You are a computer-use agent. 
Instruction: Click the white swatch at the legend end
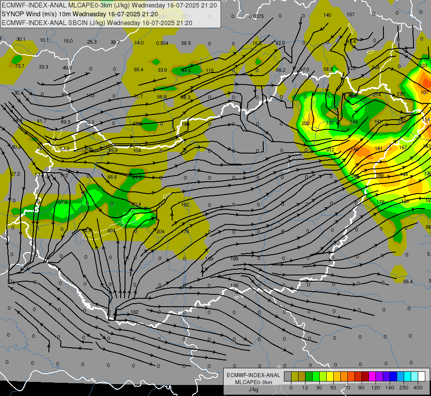pos(422,377)
